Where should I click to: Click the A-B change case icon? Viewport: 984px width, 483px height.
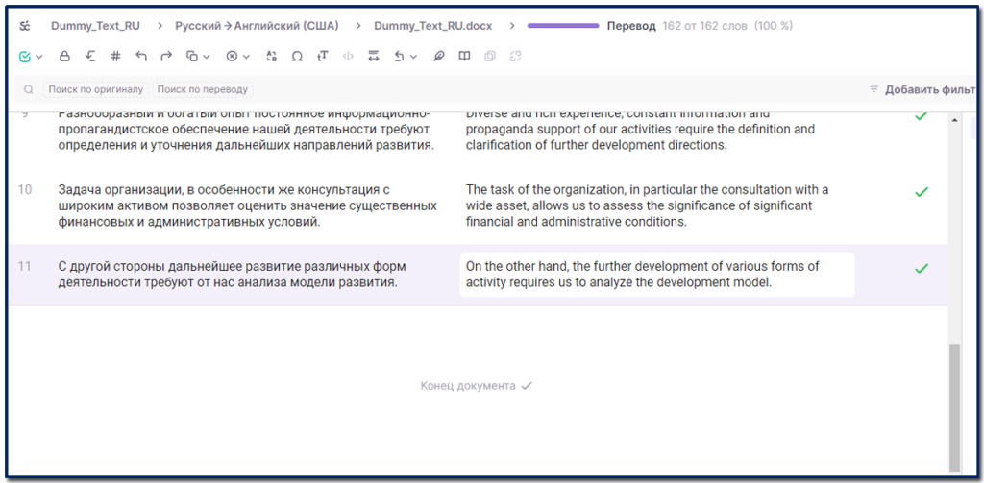coord(272,57)
